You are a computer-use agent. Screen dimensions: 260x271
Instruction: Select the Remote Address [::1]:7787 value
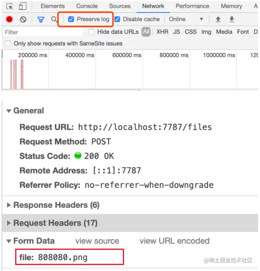(117, 171)
